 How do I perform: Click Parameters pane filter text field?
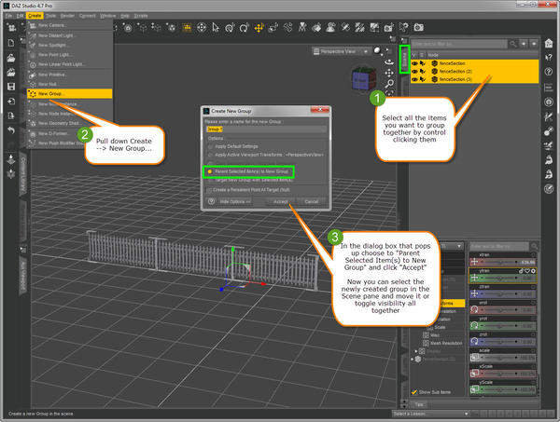click(x=499, y=246)
